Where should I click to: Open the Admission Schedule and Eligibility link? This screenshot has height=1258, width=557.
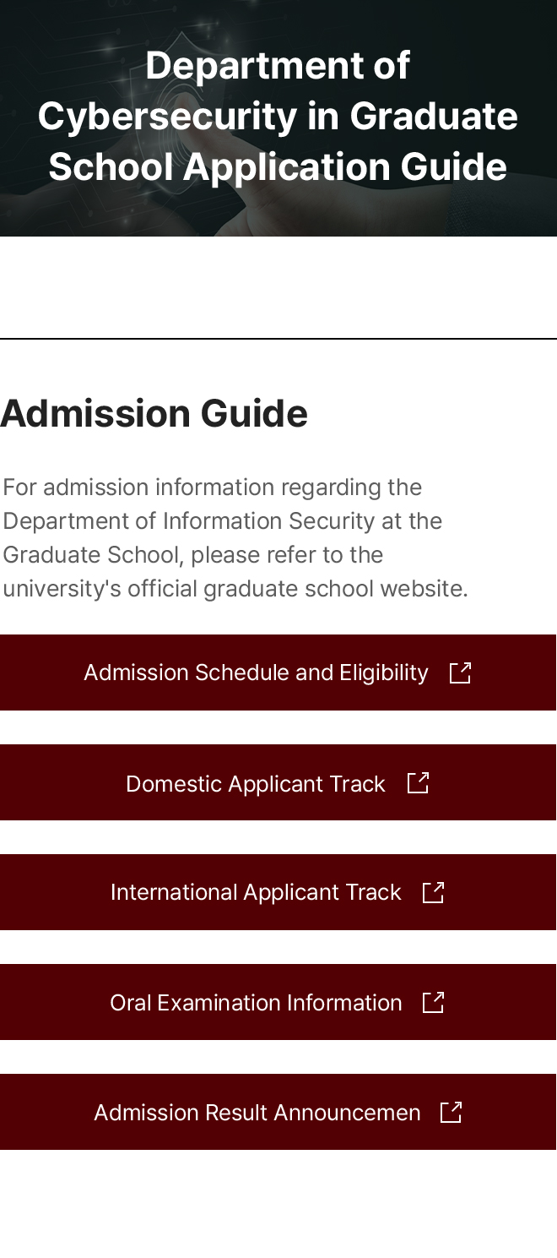[256, 673]
